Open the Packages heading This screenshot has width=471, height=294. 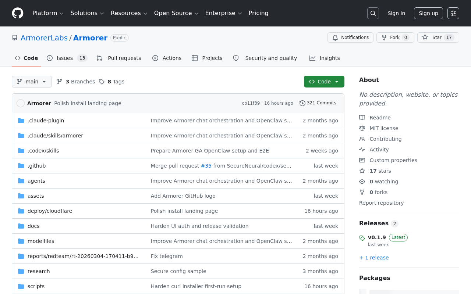(x=375, y=278)
